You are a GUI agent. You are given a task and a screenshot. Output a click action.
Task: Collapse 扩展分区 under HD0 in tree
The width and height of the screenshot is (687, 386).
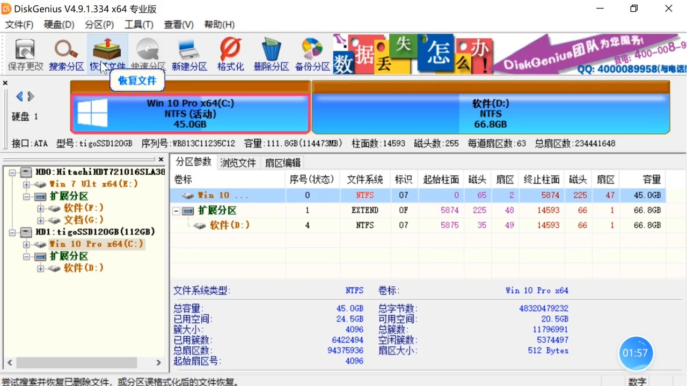pos(26,196)
